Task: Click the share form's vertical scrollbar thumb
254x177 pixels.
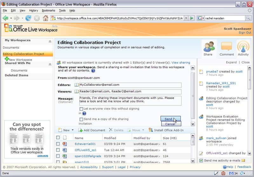Action: point(193,95)
